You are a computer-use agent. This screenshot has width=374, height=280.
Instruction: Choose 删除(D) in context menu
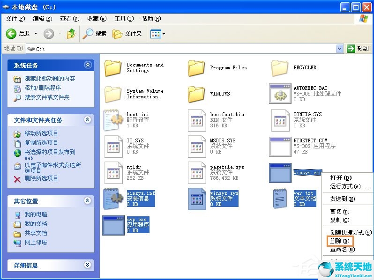pos(340,241)
